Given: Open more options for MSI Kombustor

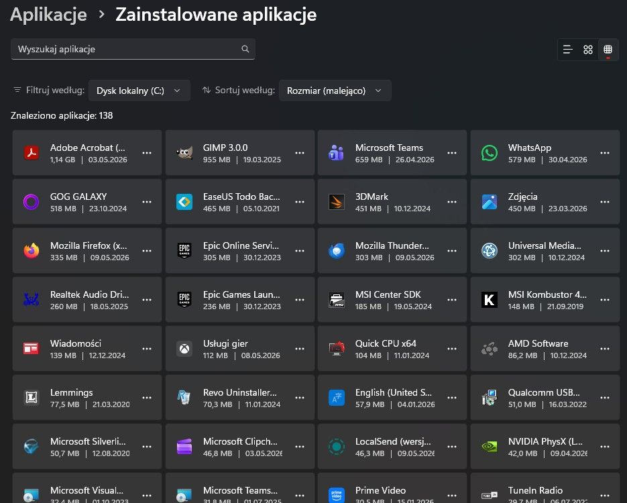Looking at the screenshot, I should [605, 300].
